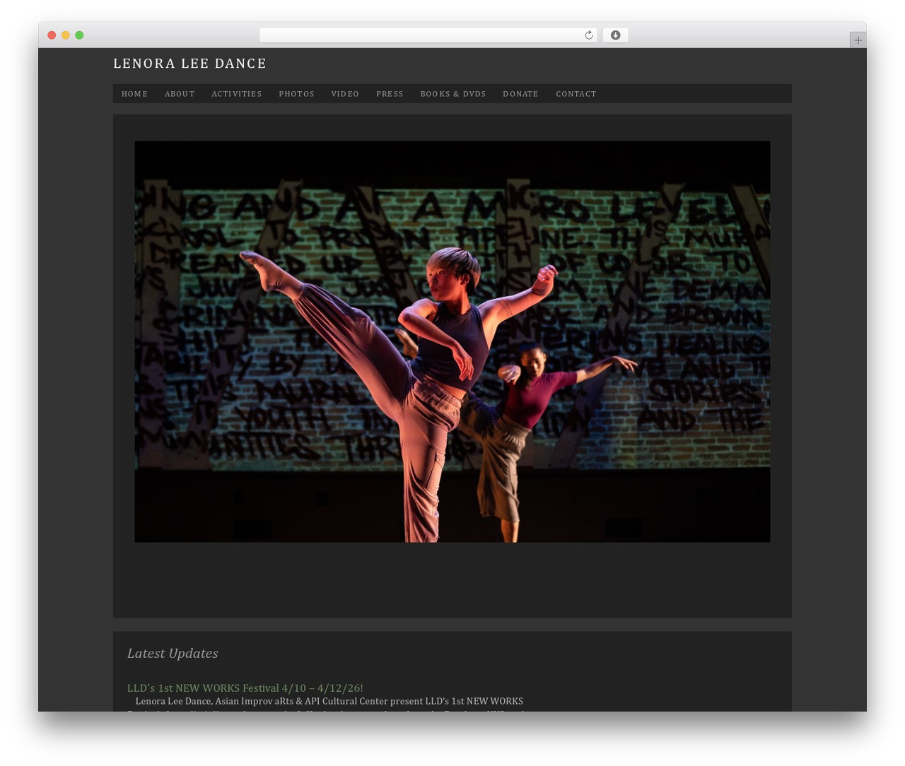Open the browser downloads icon
Screen dimensions: 905x766
pos(615,35)
